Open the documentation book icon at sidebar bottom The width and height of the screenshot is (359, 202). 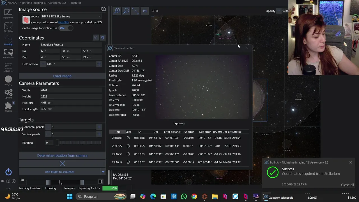[8, 181]
